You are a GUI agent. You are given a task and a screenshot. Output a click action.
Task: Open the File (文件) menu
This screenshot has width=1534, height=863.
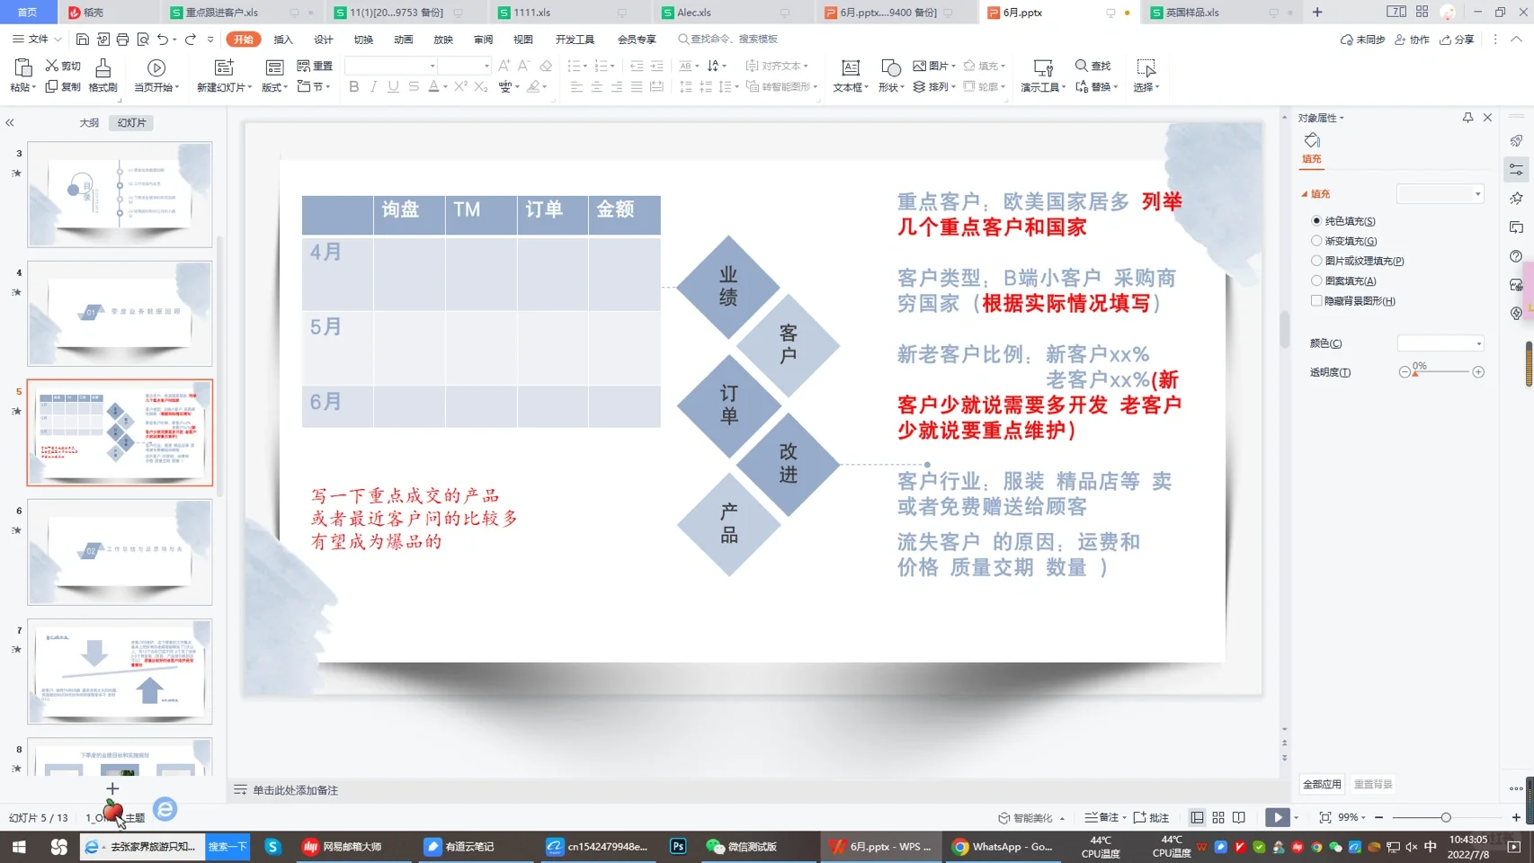38,40
